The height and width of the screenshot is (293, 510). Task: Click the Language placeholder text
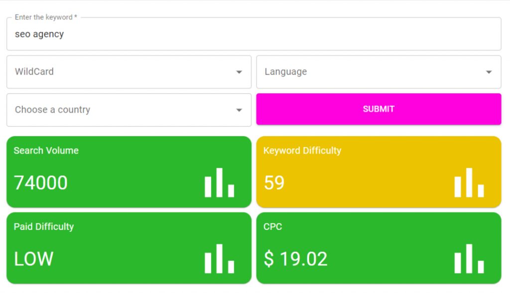click(285, 72)
